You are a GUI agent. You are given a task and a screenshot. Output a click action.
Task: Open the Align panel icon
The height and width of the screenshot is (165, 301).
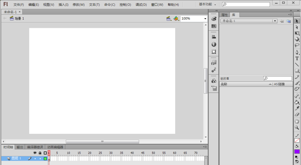214,37
